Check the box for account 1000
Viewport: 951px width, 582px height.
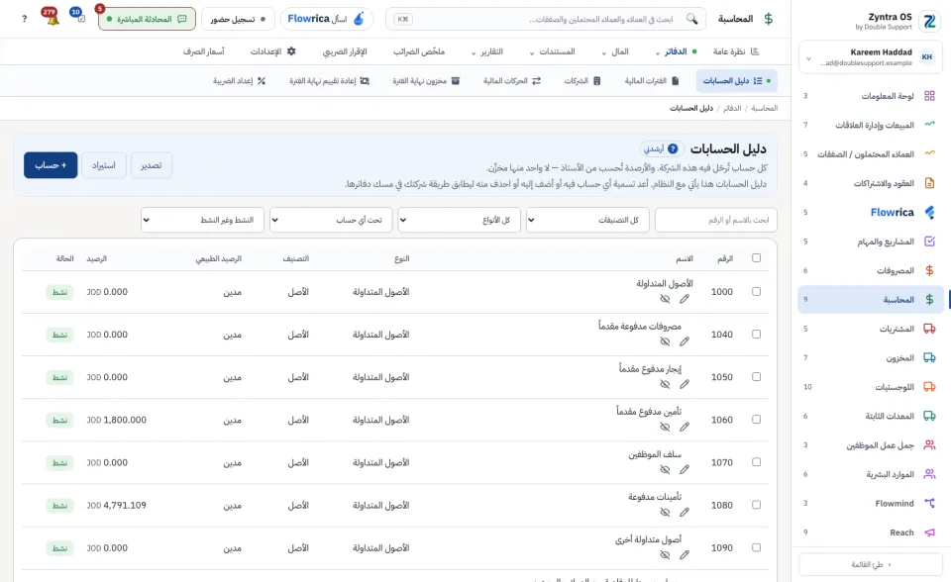point(756,292)
